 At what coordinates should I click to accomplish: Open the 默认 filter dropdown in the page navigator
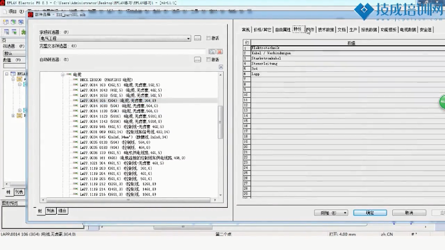coord(14,53)
